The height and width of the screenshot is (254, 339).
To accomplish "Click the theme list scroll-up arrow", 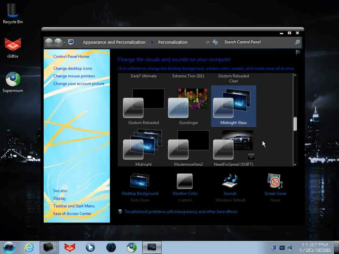I will [x=295, y=75].
